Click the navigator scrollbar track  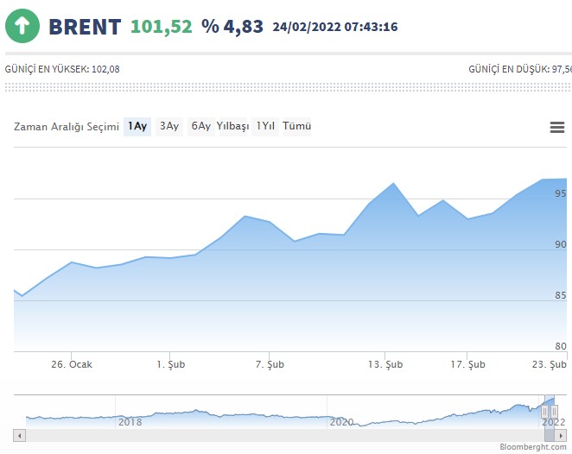tap(259, 436)
